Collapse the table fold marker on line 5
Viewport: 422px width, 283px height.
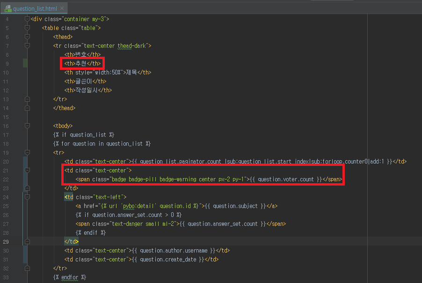[27, 28]
